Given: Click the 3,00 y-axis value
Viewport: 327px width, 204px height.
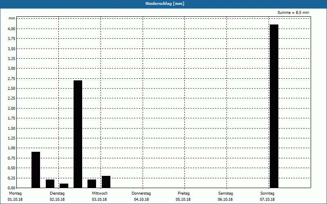Looking at the screenshot, I should coord(11,69).
